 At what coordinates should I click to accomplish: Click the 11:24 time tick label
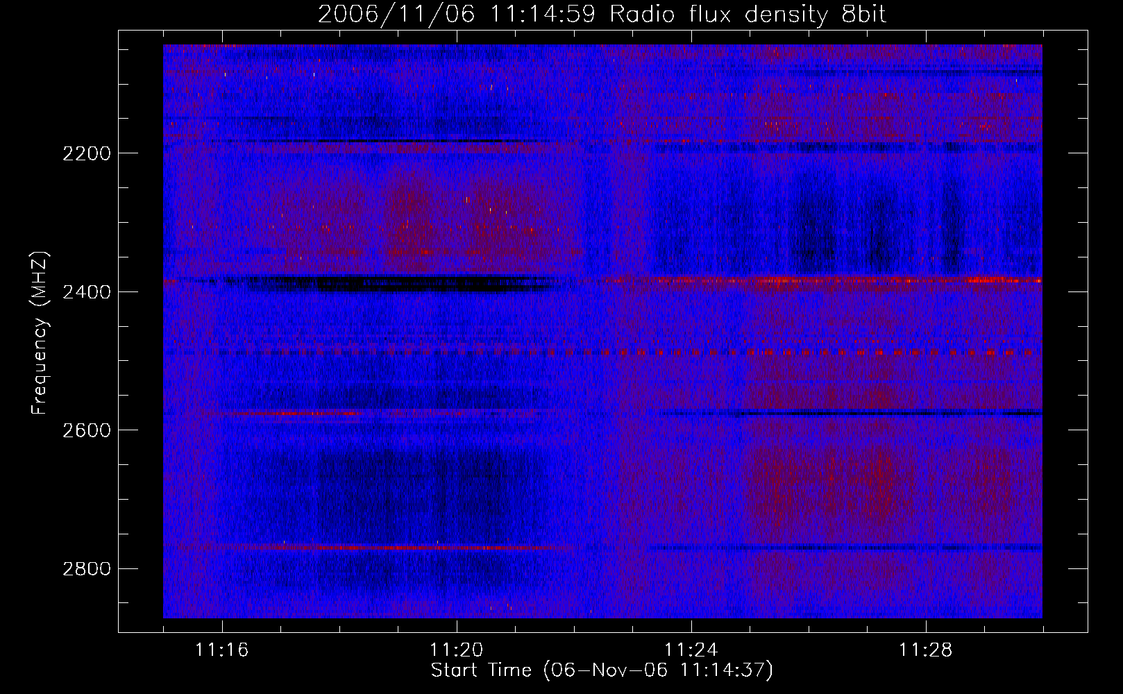pos(691,650)
